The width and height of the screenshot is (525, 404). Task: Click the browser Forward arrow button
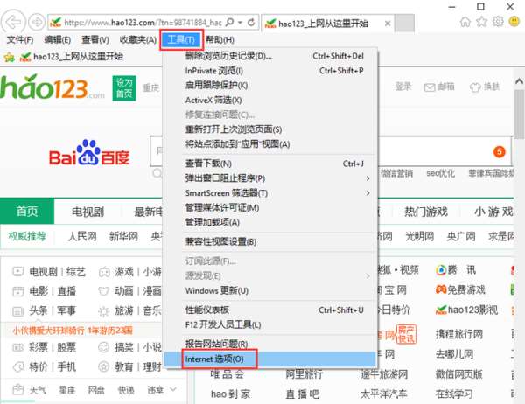pos(36,23)
